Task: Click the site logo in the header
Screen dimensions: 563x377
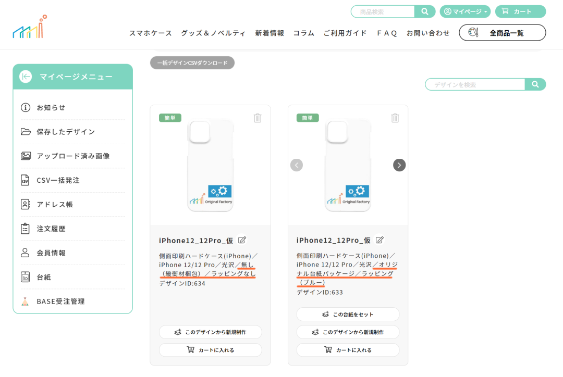Action: [30, 27]
